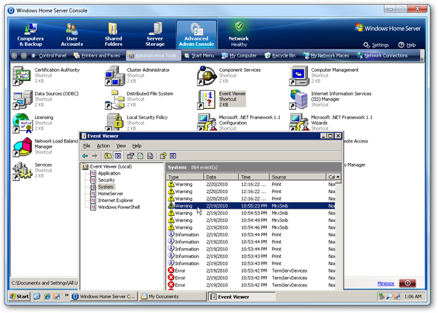Click the Control Panel shortcut

49,55
